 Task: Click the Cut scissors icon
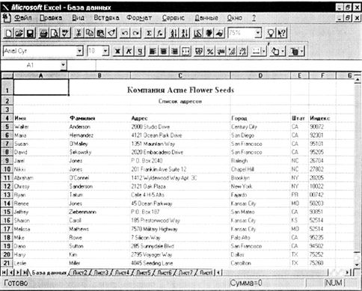[x=79, y=33]
